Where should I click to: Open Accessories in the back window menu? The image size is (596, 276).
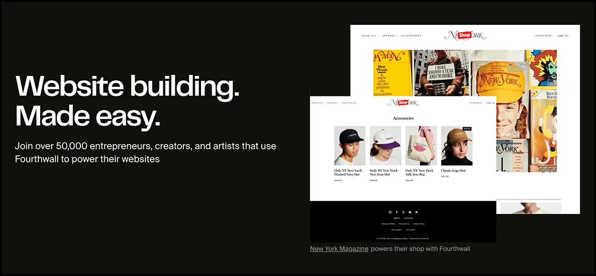[x=411, y=36]
